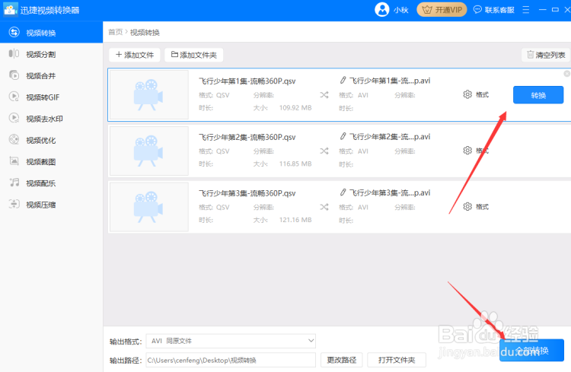Click the edit pencil for 第1集 output name

[343, 80]
